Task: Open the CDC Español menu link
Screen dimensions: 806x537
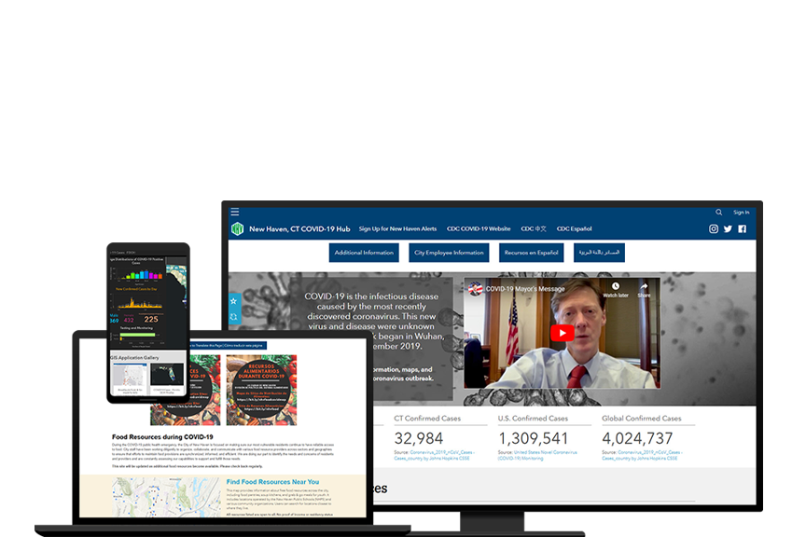Action: click(574, 229)
